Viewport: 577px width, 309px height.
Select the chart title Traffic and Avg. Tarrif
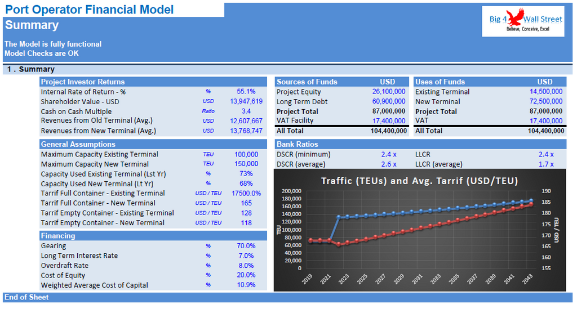pos(419,181)
